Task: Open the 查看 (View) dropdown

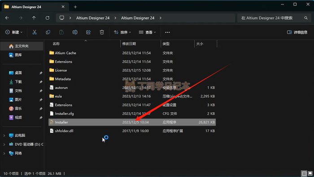Action: 148,32
